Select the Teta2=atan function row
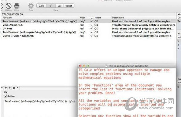The image size is (181, 117). (x=88, y=32)
